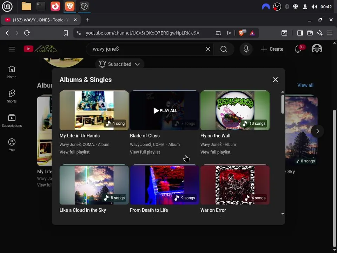Open the Brave main hamburger menu
This screenshot has width=337, height=253.
(x=330, y=33)
